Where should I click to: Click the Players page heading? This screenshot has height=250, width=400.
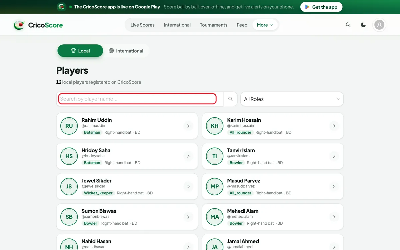tap(72, 70)
